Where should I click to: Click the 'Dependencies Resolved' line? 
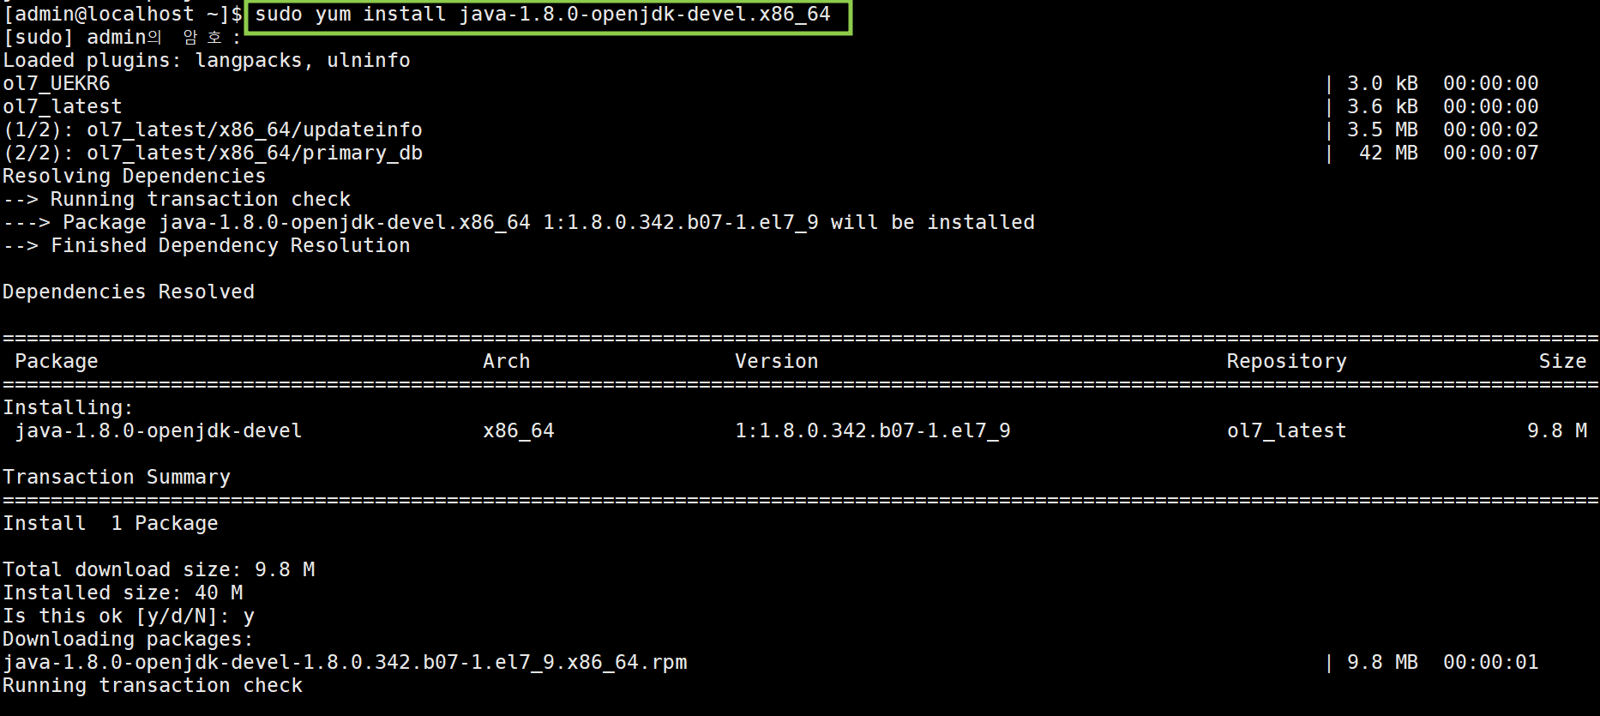click(129, 292)
